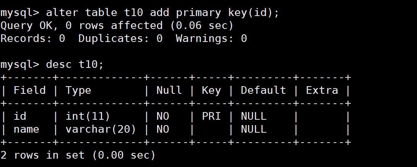Image resolution: width=417 pixels, height=167 pixels.
Task: Click the 'Extra' column header
Action: (x=322, y=90)
